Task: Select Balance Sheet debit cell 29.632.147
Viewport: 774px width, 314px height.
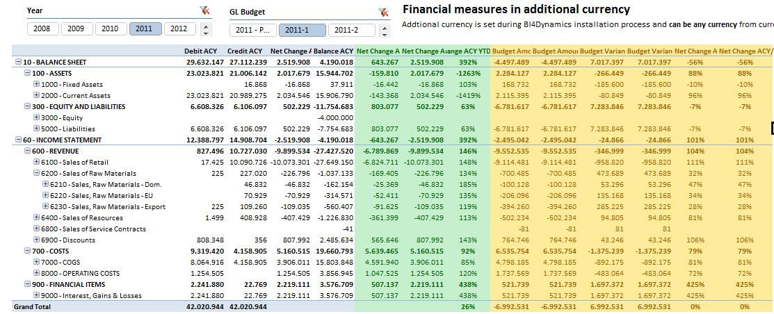Action: click(205, 62)
